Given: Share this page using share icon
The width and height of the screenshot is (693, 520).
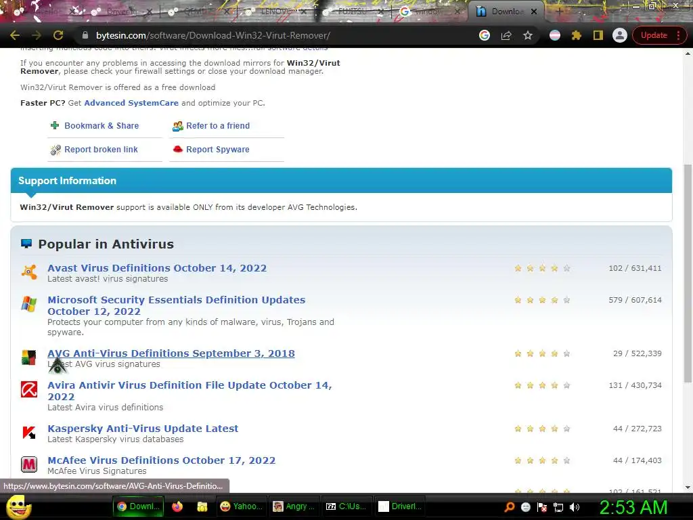Looking at the screenshot, I should pos(506,35).
